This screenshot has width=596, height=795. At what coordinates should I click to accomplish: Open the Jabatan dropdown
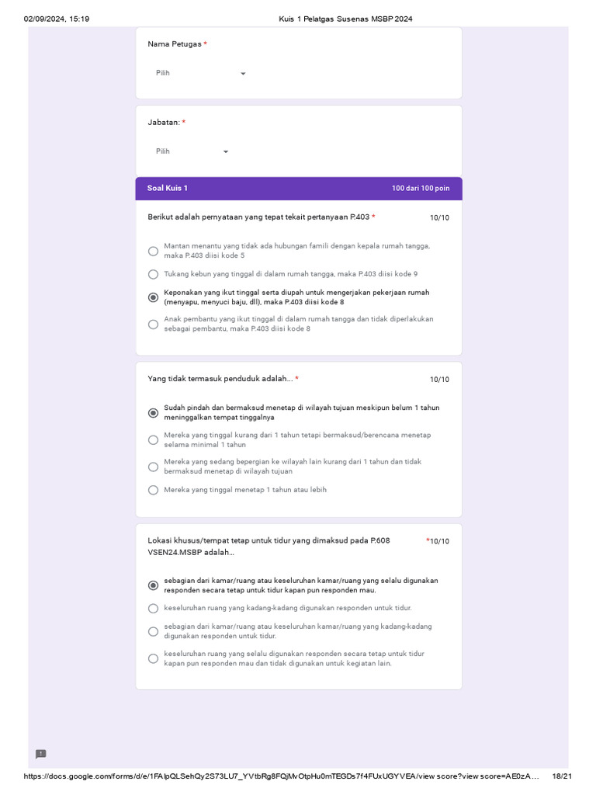pyautogui.click(x=192, y=151)
